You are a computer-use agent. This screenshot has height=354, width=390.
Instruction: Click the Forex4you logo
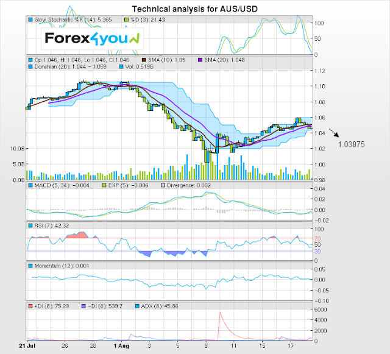point(92,38)
